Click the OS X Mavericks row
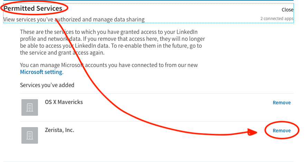Viewport: 306px width, 162px height. [x=157, y=107]
